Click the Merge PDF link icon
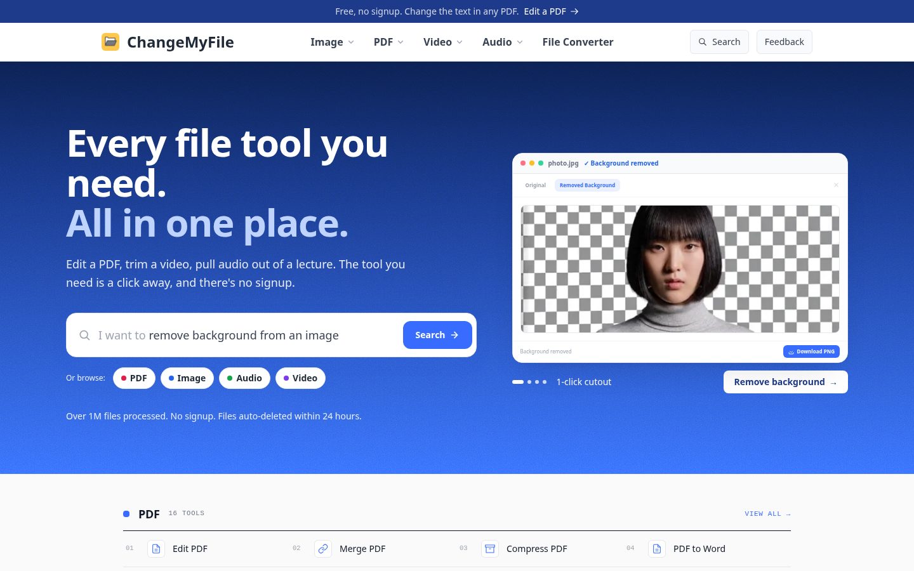914x571 pixels. tap(323, 549)
